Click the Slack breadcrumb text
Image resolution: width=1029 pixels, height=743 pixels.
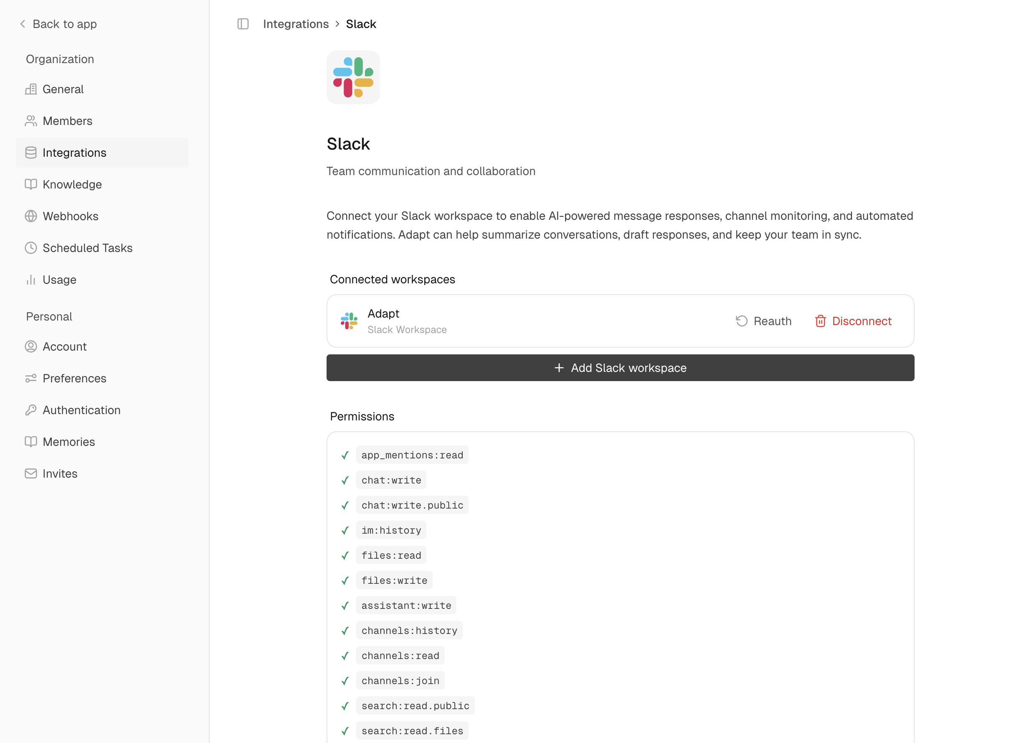coord(361,23)
